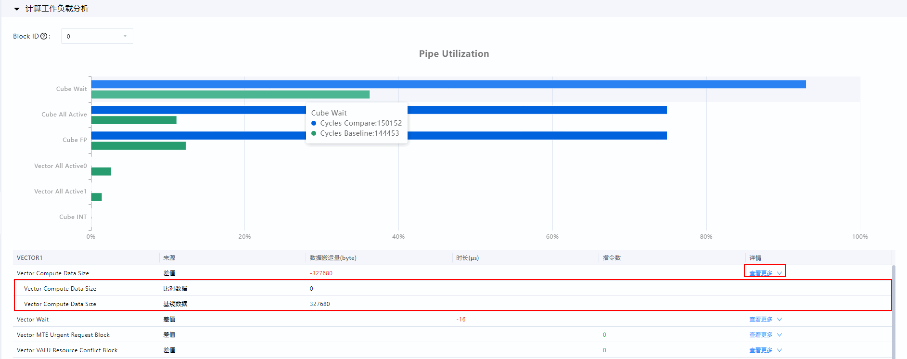907x359 pixels.
Task: Click 查看更多 link for Vector Compute Data Size
Action: [761, 273]
